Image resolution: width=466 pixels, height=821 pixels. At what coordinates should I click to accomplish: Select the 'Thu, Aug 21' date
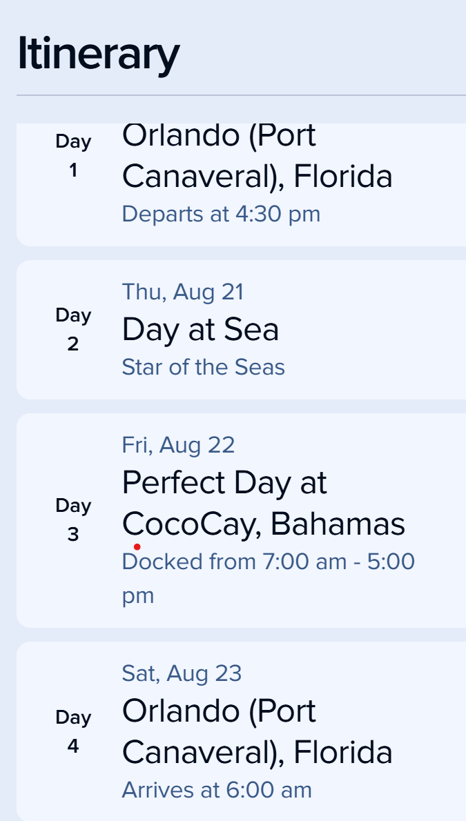point(183,292)
